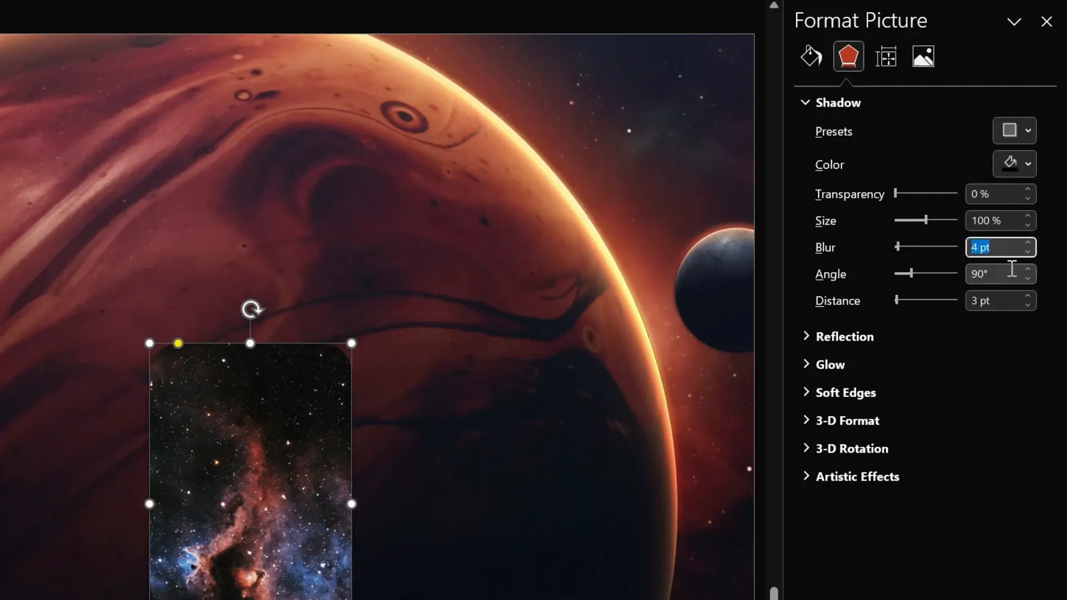This screenshot has height=600, width=1067.
Task: Open the Size & Properties tab
Action: (886, 56)
